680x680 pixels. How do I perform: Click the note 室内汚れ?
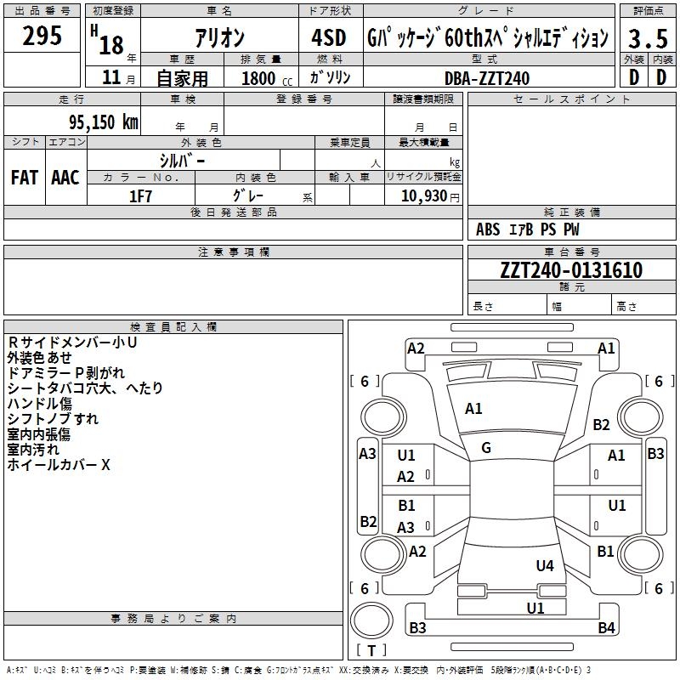[x=33, y=450]
